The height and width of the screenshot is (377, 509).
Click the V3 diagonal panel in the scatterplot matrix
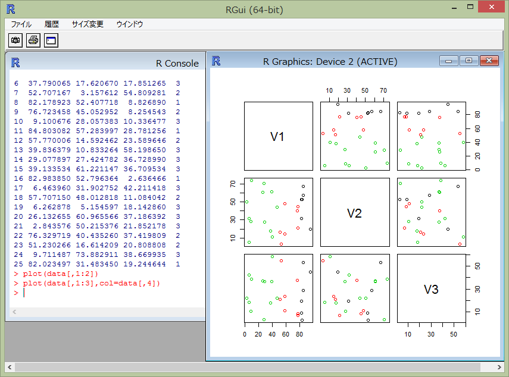click(432, 289)
